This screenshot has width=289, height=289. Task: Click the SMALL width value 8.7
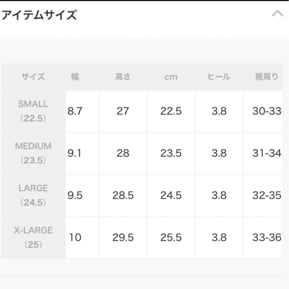click(x=75, y=111)
